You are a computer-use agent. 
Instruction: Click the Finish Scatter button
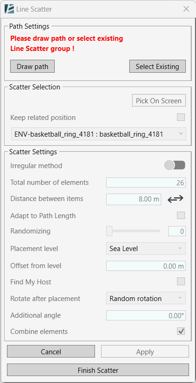click(x=98, y=370)
